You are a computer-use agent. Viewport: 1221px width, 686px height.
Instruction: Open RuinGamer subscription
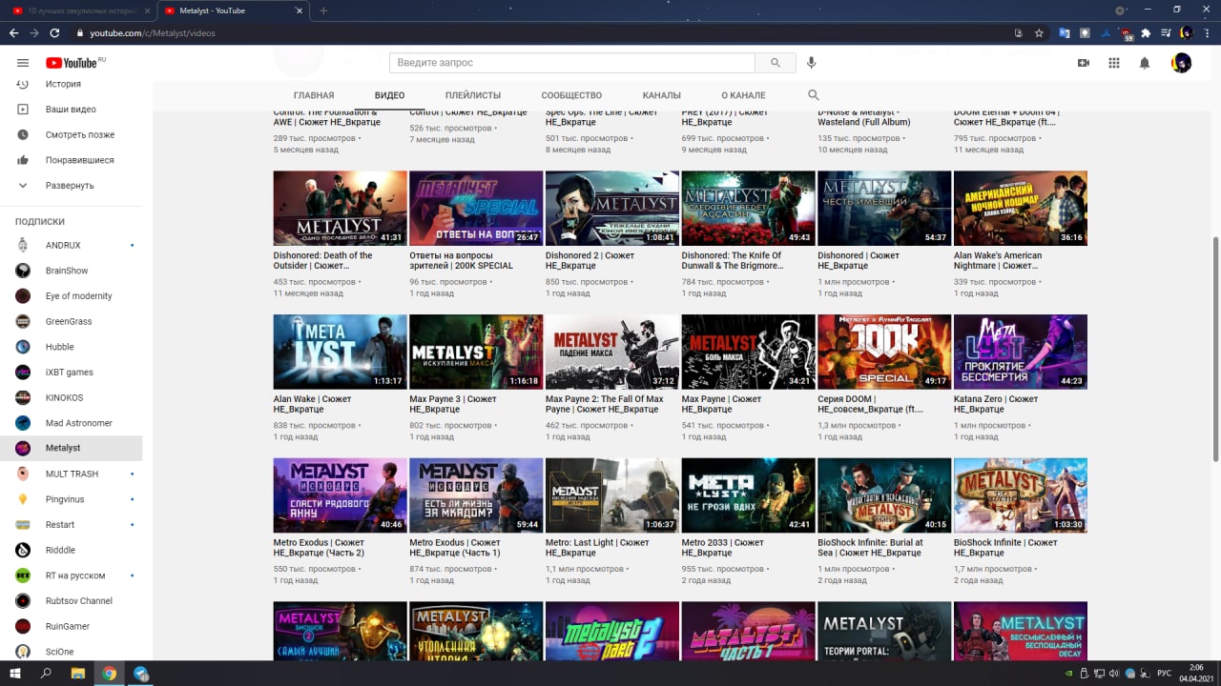pyautogui.click(x=71, y=626)
